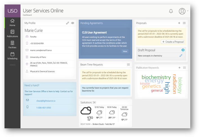Click 00:00 Tomorrow forecast icon
Viewport: 199px width, 137px height.
point(124,114)
